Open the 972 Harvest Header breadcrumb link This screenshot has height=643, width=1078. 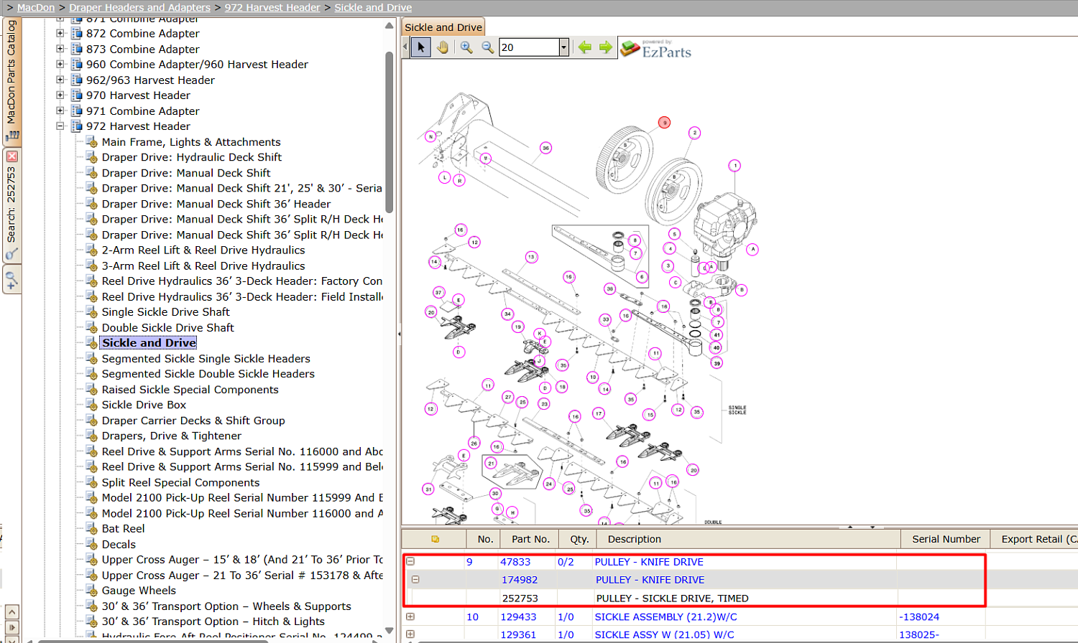(x=272, y=7)
